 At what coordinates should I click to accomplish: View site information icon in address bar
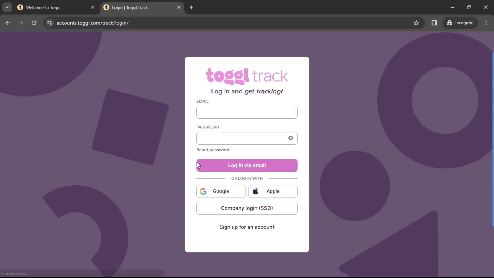point(50,23)
